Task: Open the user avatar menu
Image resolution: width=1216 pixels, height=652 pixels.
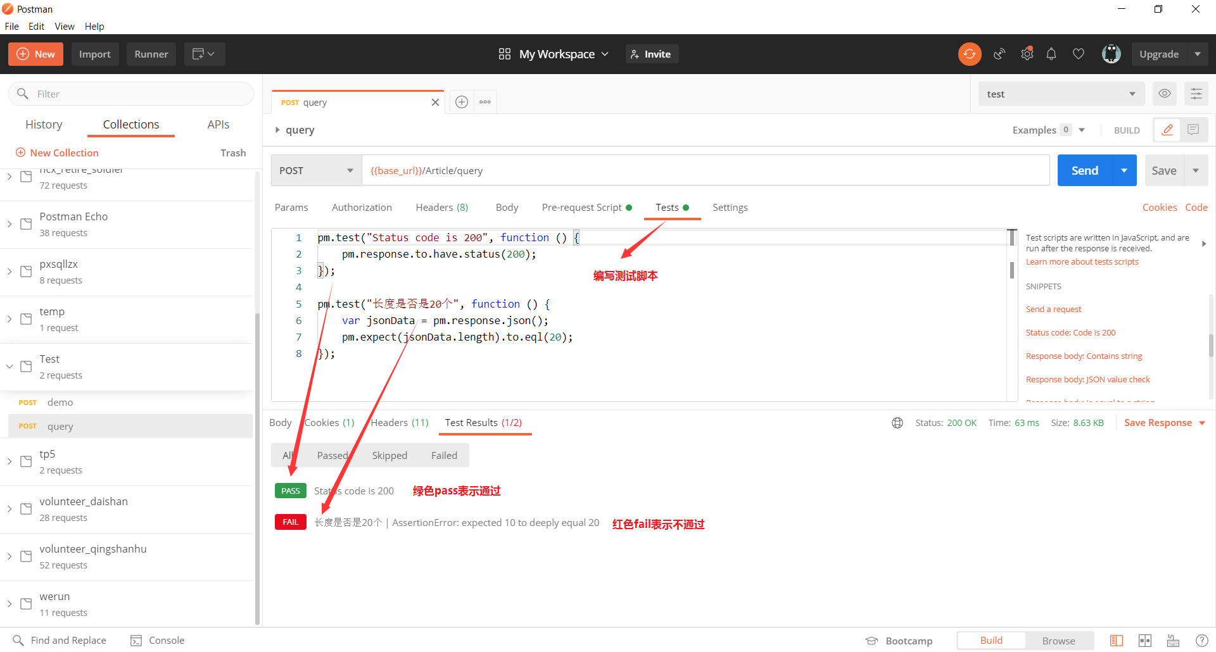Action: point(1111,54)
